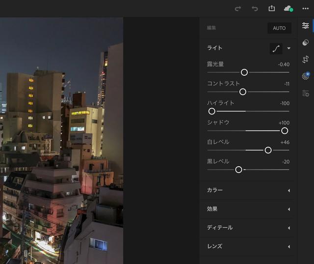
Task: Click the シャドウ slider handle
Action: point(285,131)
